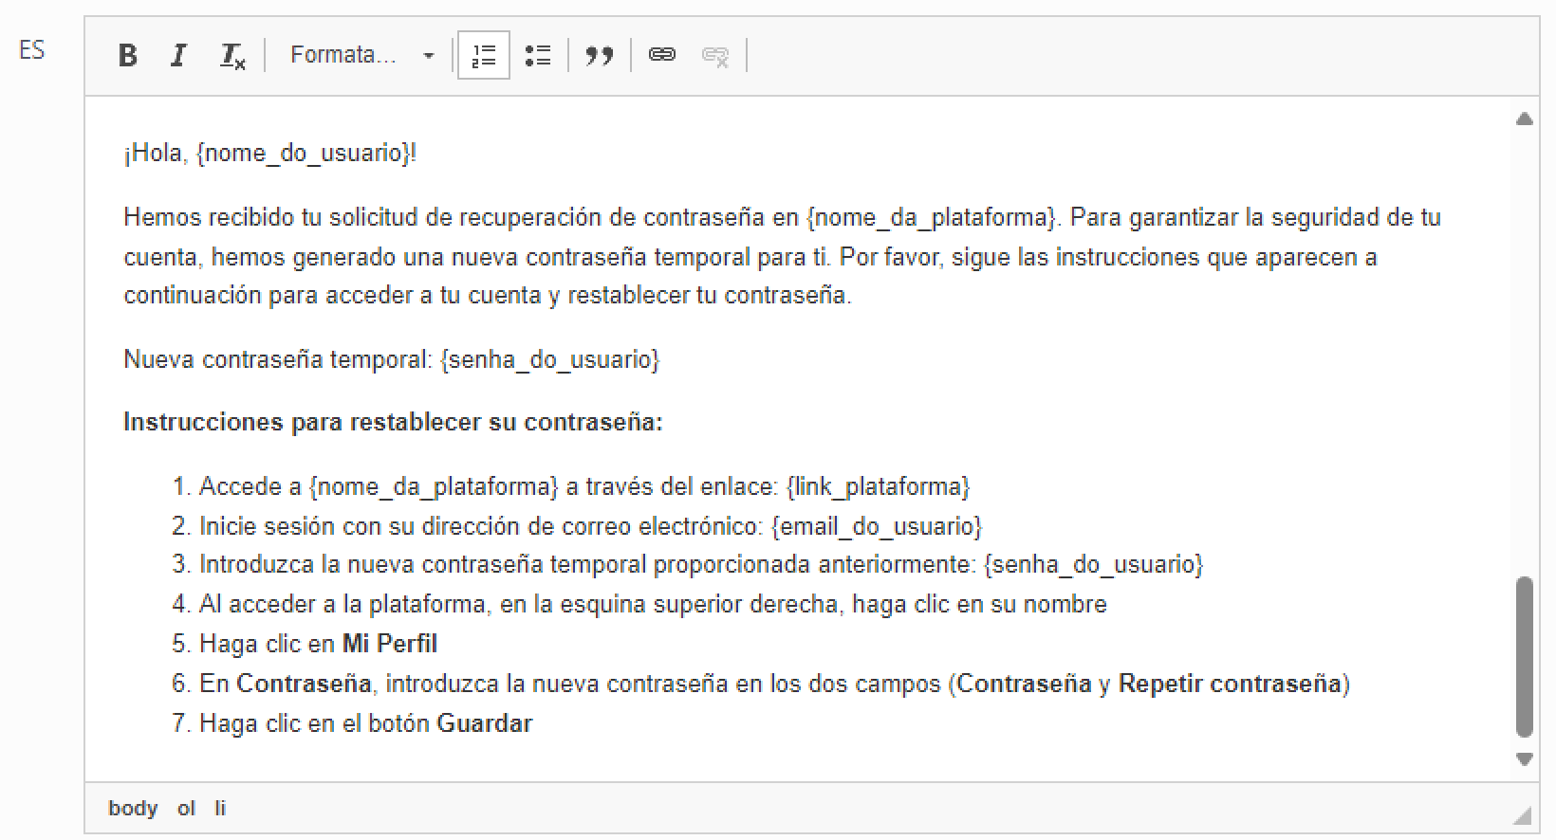
Task: Insert a link with the chain icon
Action: (661, 56)
